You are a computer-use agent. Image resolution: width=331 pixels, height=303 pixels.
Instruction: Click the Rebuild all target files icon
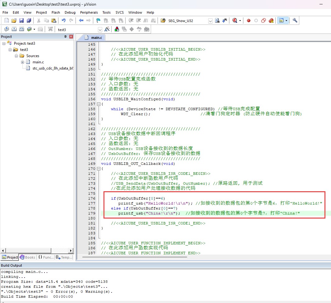point(21,29)
